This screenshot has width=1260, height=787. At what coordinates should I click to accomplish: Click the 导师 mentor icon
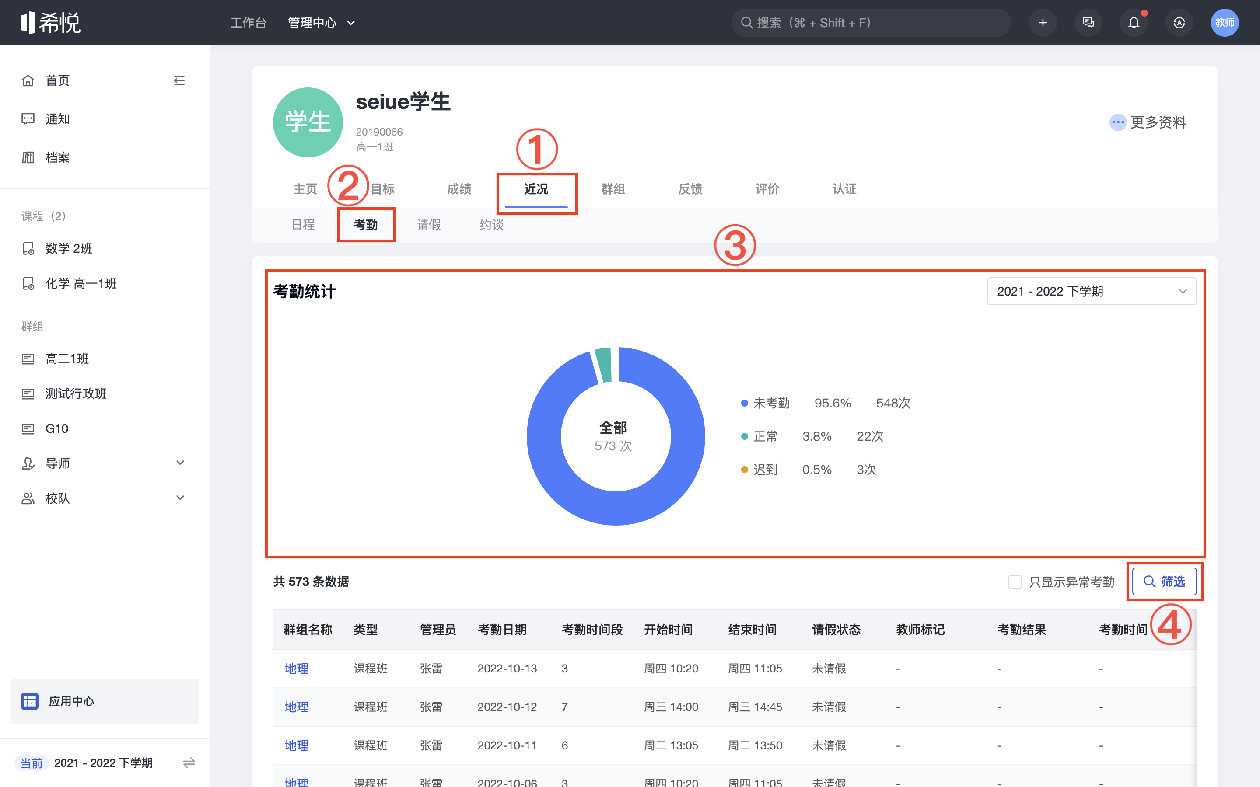click(x=28, y=463)
